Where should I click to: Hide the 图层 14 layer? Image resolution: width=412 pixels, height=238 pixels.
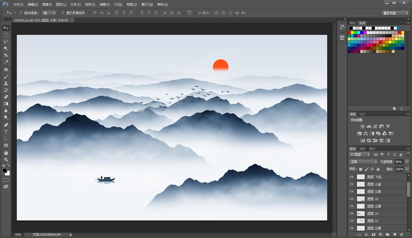352,214
